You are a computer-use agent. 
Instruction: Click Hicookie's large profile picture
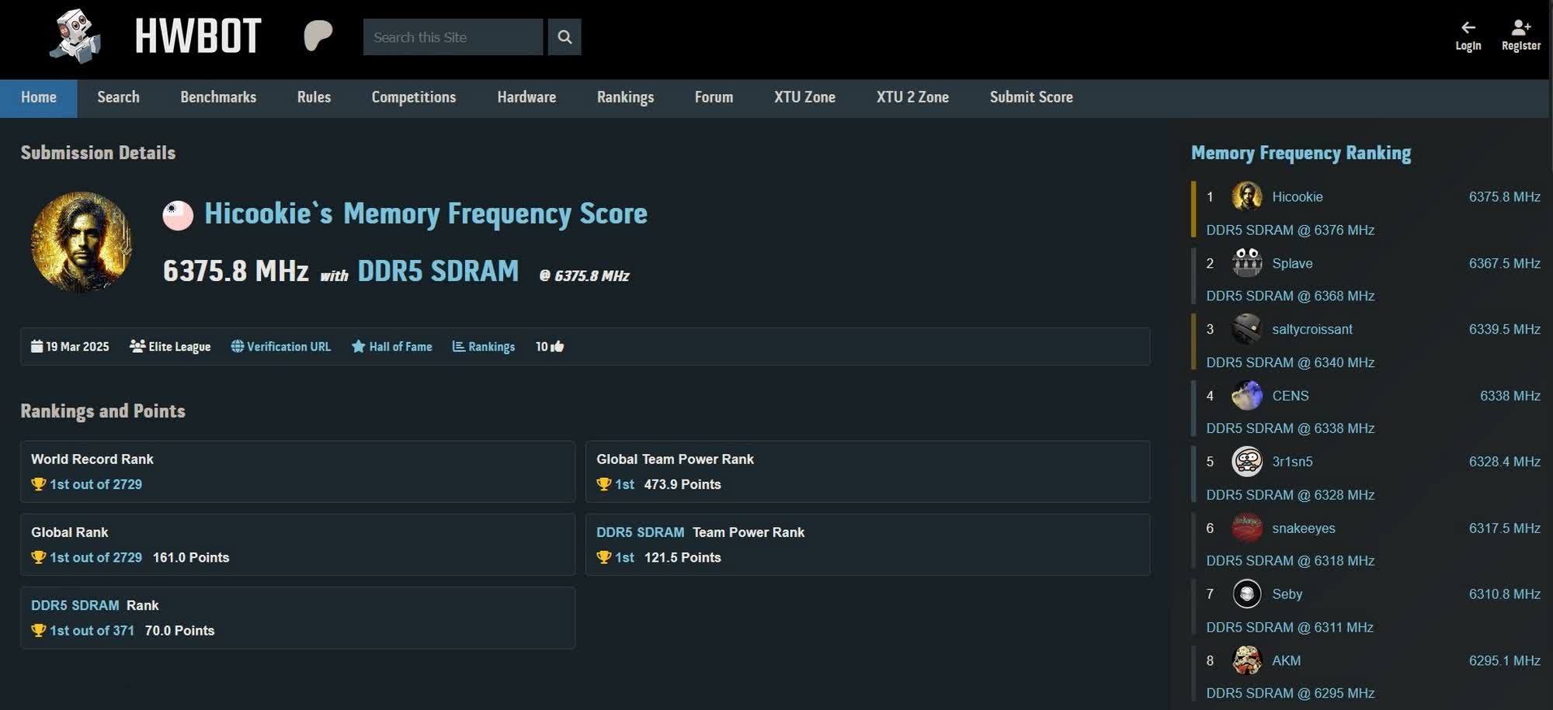[x=81, y=242]
